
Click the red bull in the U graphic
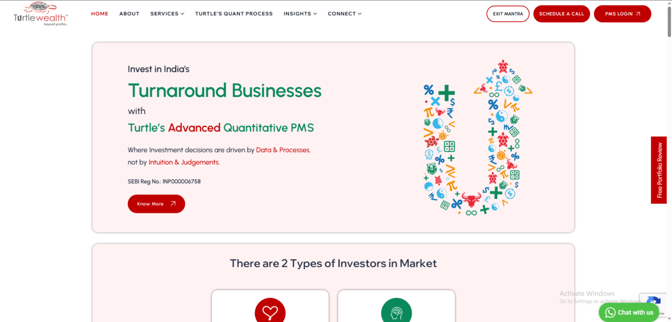(x=471, y=199)
